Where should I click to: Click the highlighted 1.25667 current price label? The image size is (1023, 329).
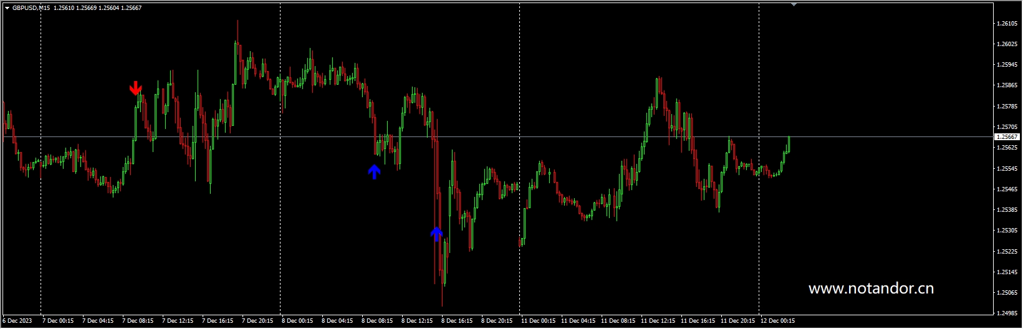1007,137
